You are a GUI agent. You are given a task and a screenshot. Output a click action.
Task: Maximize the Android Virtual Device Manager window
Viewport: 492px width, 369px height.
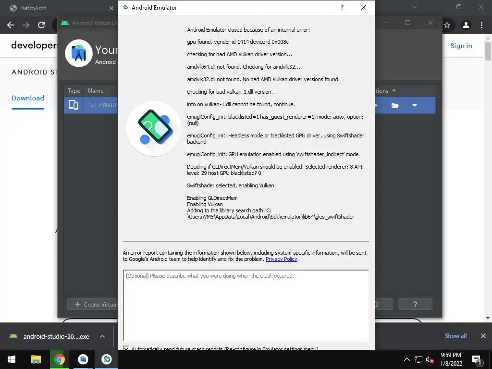[408, 23]
